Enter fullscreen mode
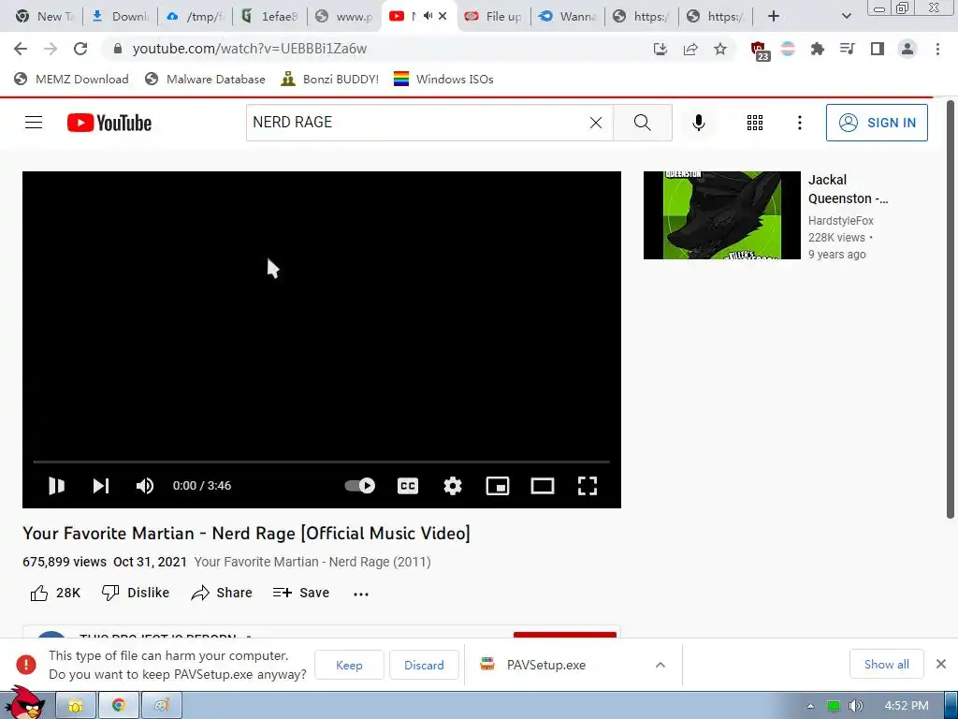Viewport: 958px width, 719px height. point(588,486)
